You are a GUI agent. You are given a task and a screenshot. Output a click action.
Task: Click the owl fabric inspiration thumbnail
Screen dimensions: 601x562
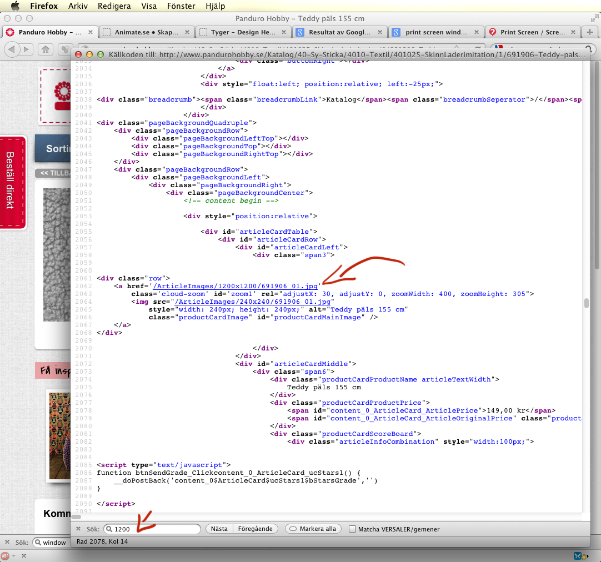pos(60,436)
